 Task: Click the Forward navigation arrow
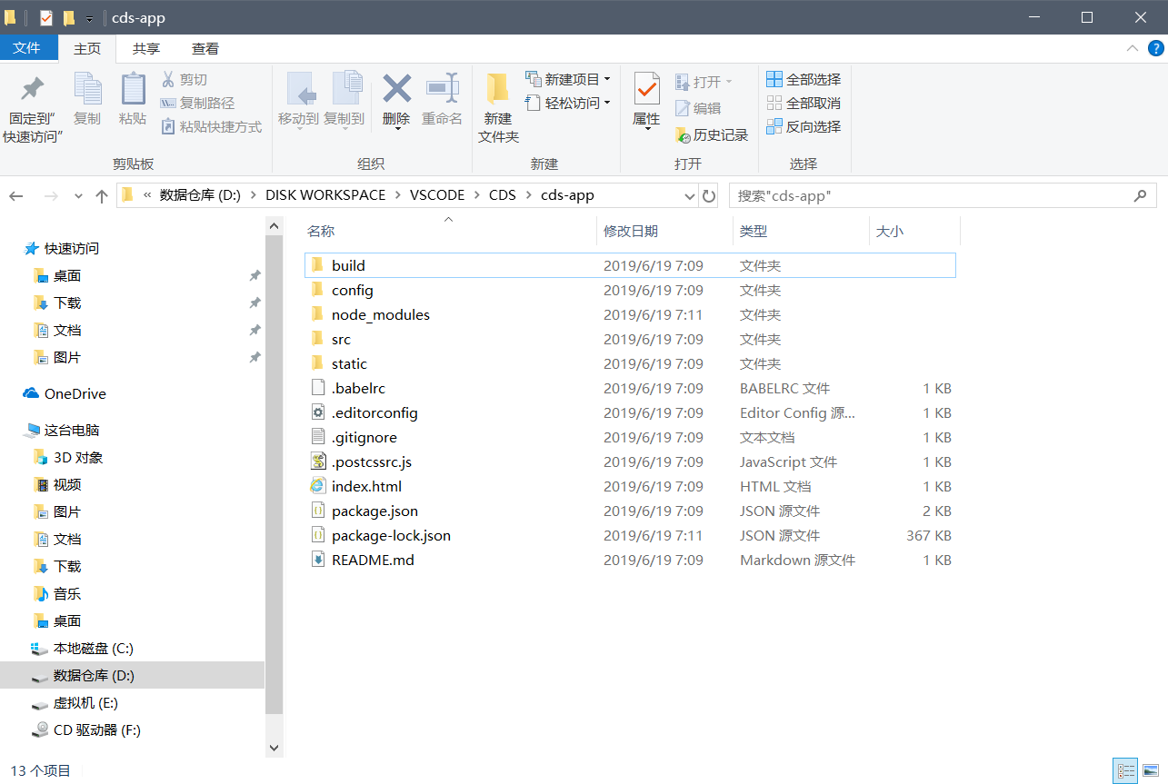[x=51, y=195]
